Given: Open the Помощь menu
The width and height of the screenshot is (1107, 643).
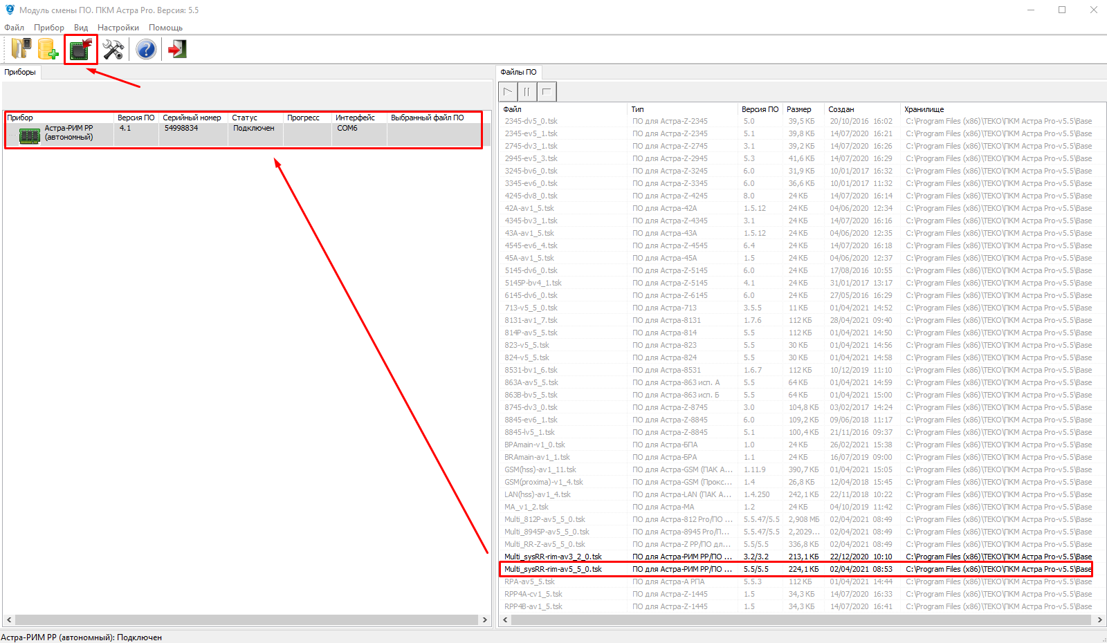Looking at the screenshot, I should (165, 28).
